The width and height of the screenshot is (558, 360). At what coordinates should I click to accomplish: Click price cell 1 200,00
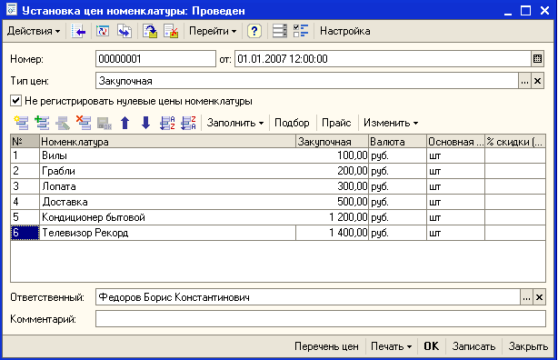click(332, 217)
